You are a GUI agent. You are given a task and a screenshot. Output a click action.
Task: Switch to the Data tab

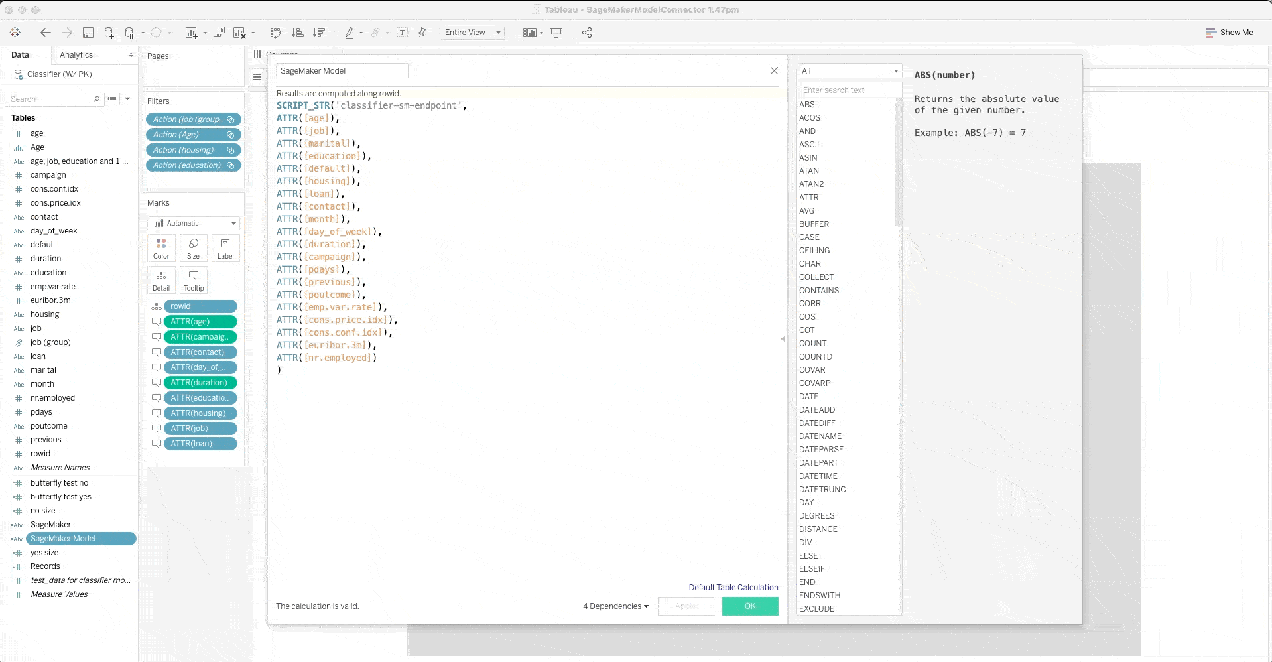21,54
